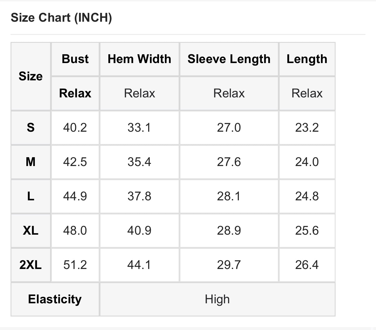
Task: Click the 40.2 bust value
Action: click(75, 128)
